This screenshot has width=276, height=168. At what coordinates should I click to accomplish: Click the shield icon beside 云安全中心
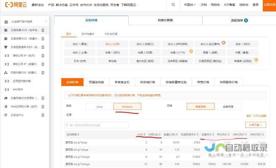[x=6, y=115]
